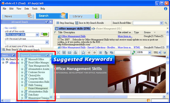
Task: Go forward with the right arrow icon
Action: pyautogui.click(x=95, y=52)
